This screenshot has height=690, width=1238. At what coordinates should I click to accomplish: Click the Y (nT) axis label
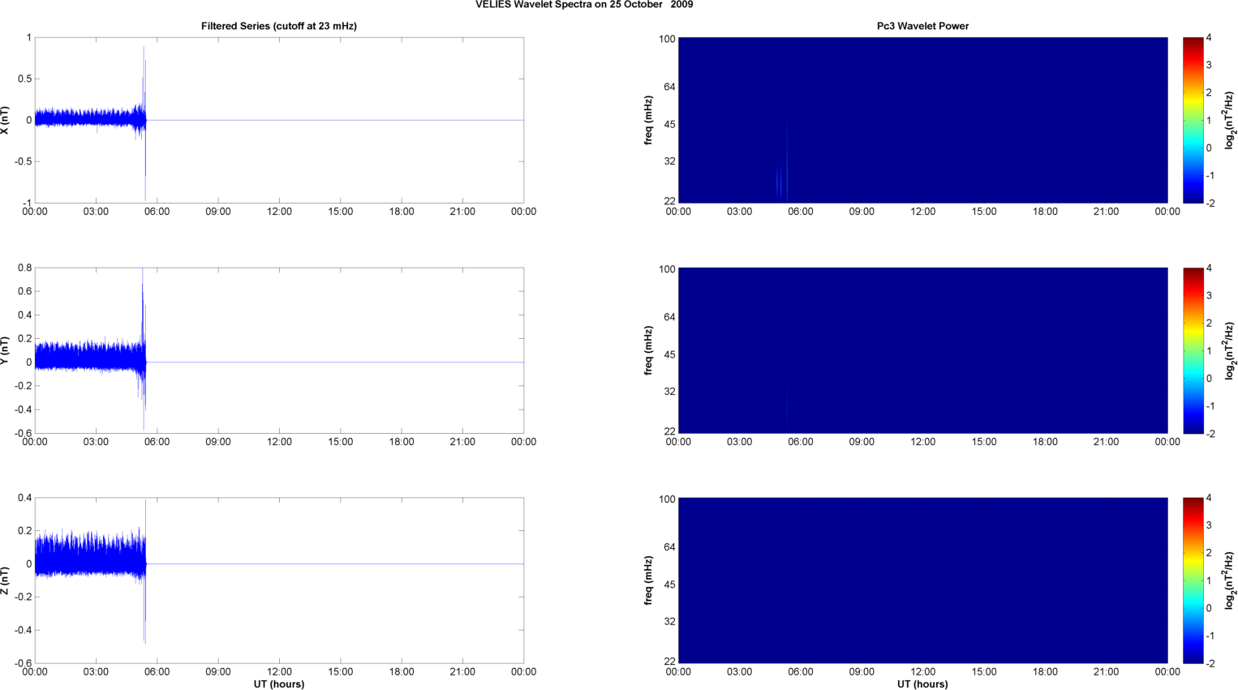6,350
